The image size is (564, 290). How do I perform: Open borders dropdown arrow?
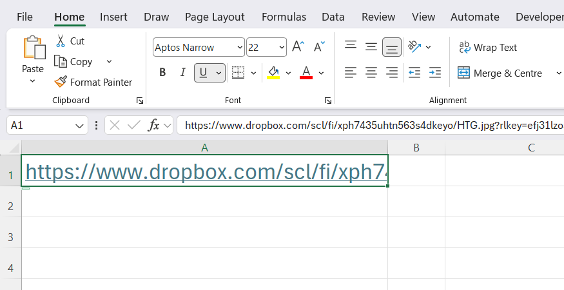coord(253,73)
